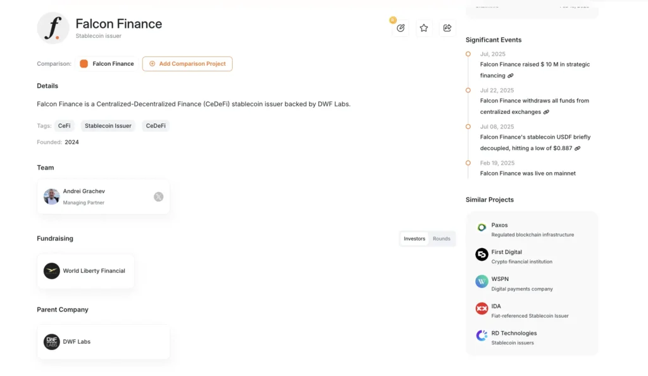The image size is (648, 376).
Task: Click the IDA logo icon
Action: [x=482, y=308]
